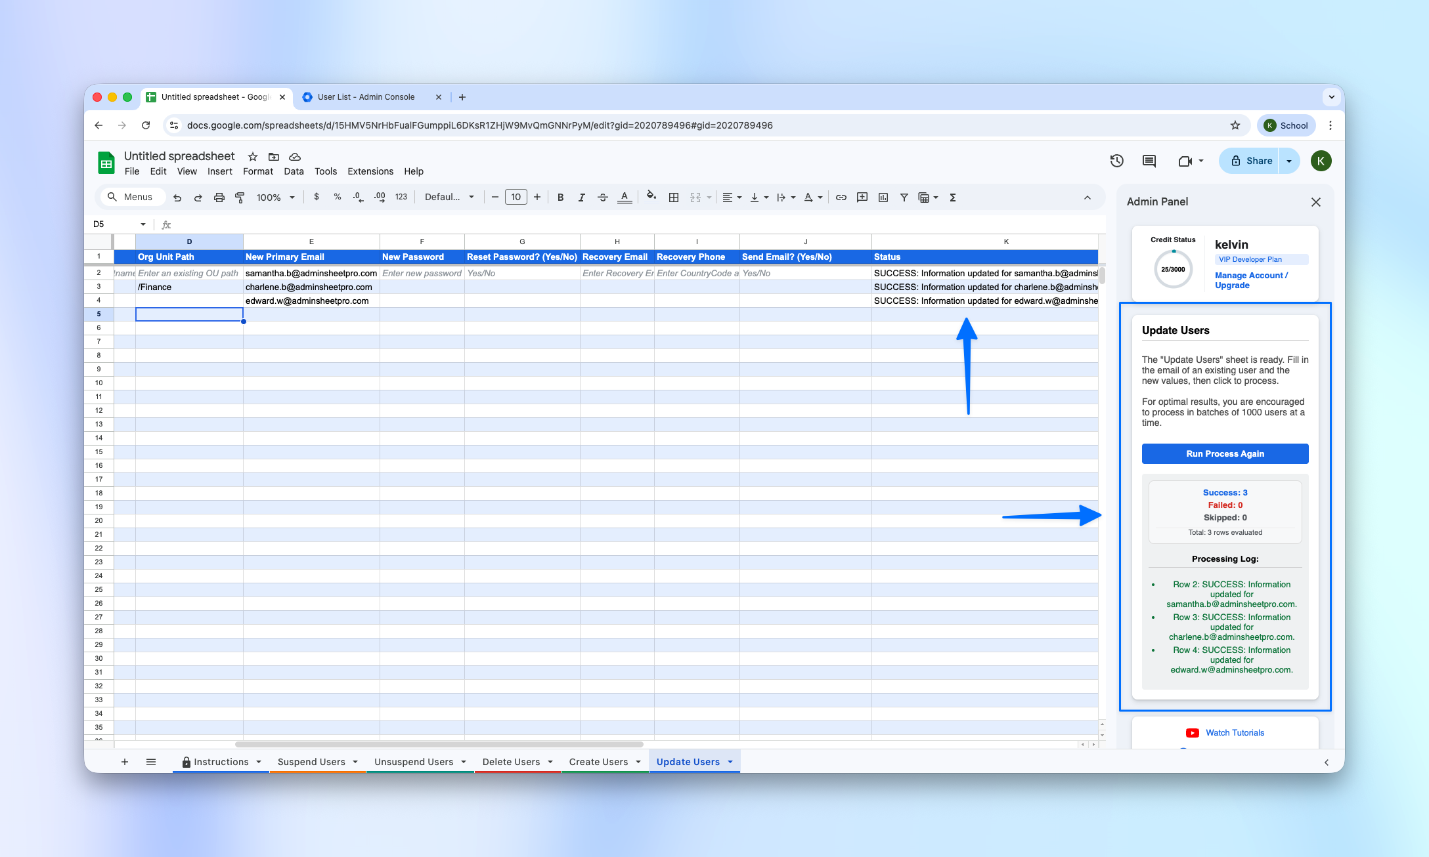Open the Extensions menu
The width and height of the screenshot is (1429, 857).
click(x=370, y=171)
